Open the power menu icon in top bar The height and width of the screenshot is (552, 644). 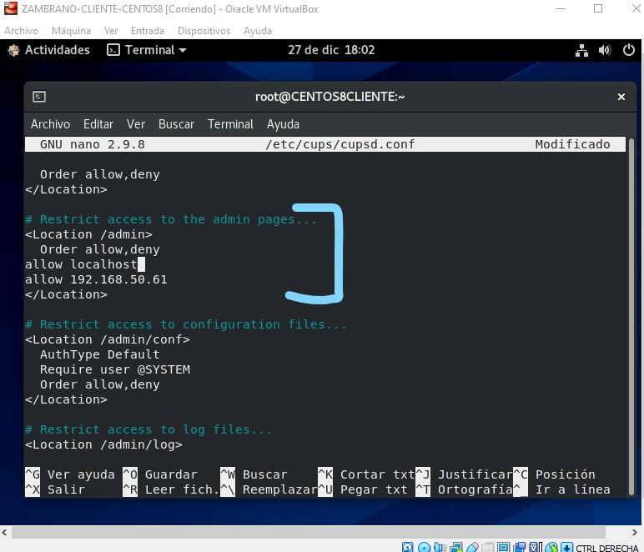(x=629, y=50)
